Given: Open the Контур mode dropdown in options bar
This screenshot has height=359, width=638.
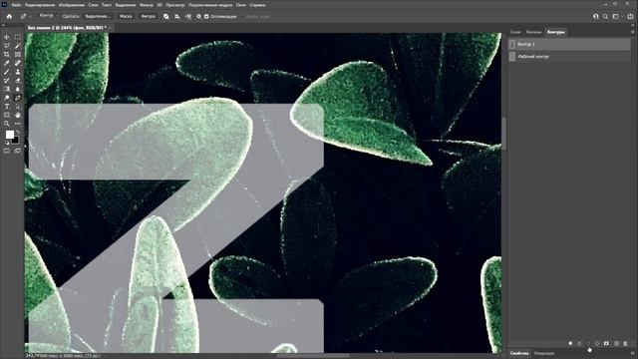Looking at the screenshot, I should tap(48, 16).
